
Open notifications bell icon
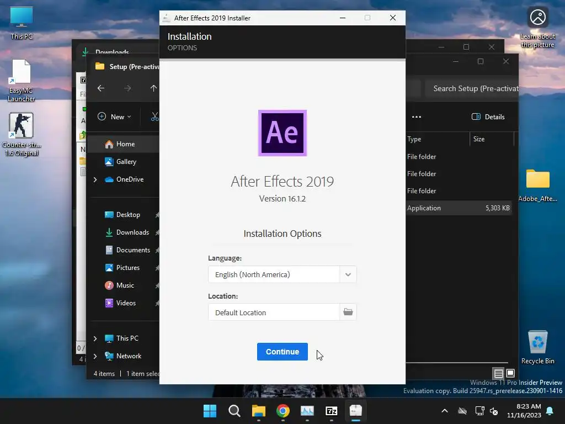550,411
